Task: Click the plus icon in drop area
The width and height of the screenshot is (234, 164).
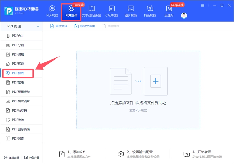Action: tap(156, 81)
